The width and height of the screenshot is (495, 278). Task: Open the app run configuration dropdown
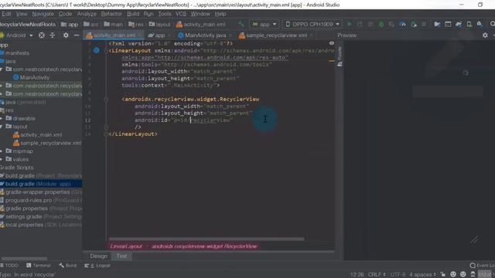click(264, 24)
